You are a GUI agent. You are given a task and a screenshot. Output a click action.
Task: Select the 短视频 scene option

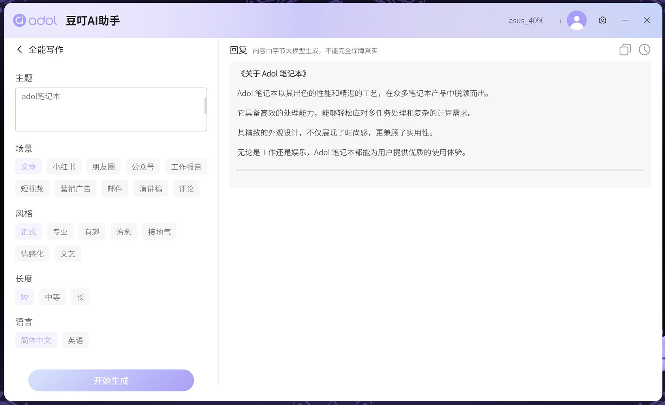pyautogui.click(x=32, y=189)
